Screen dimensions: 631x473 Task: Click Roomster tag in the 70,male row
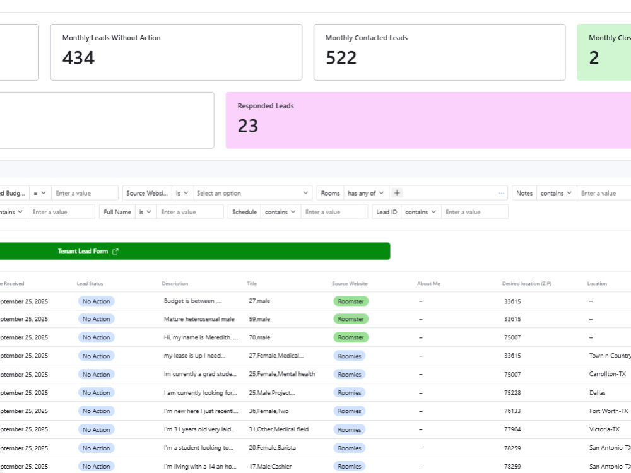click(350, 337)
